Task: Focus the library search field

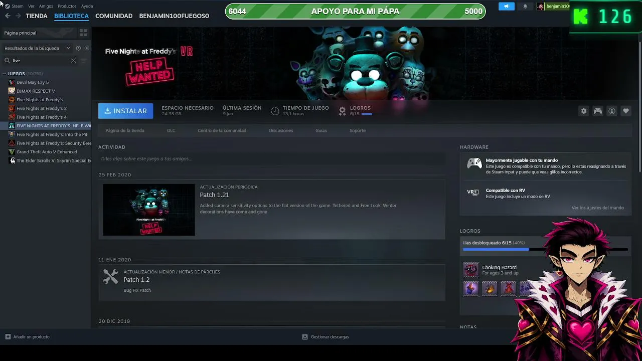Action: pyautogui.click(x=40, y=61)
